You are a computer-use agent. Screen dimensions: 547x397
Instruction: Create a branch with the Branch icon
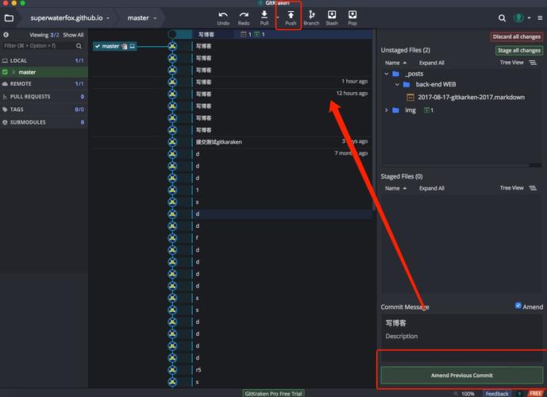[311, 14]
